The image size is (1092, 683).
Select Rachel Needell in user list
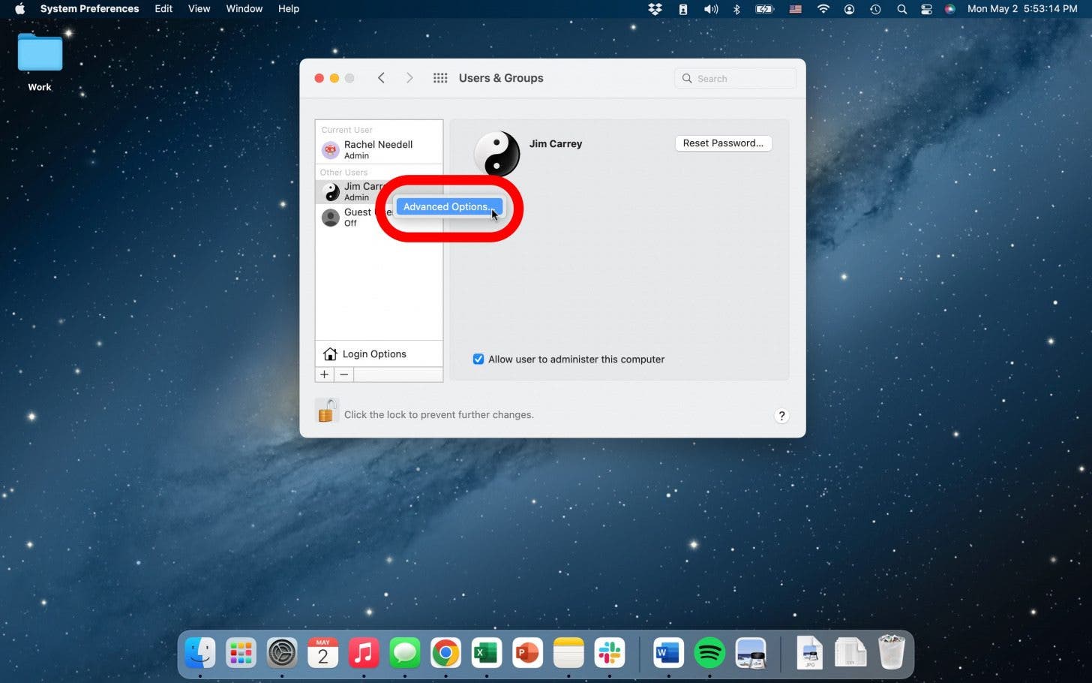tap(379, 149)
